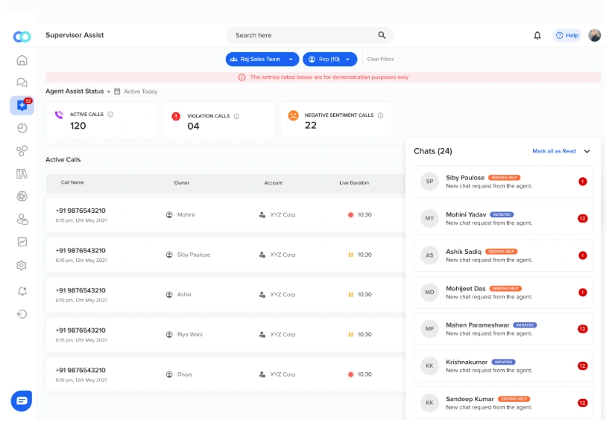Click Seeking Help tag on Sandeep Kumar

click(514, 399)
